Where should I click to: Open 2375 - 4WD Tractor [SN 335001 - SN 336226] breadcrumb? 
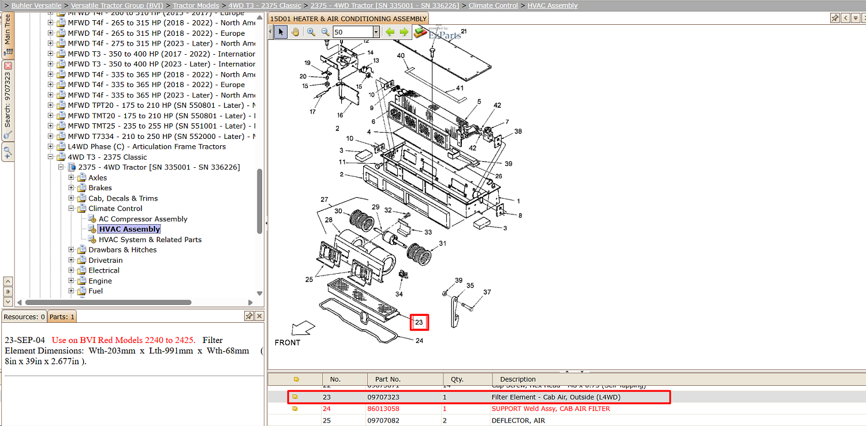point(385,5)
